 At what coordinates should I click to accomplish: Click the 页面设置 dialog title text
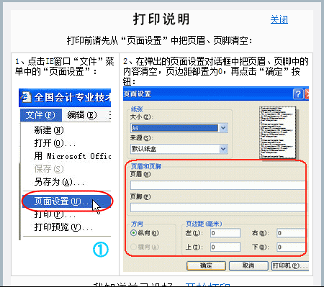[x=138, y=94]
